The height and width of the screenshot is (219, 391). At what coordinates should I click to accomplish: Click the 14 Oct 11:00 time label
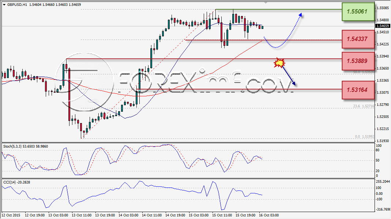tap(152, 215)
